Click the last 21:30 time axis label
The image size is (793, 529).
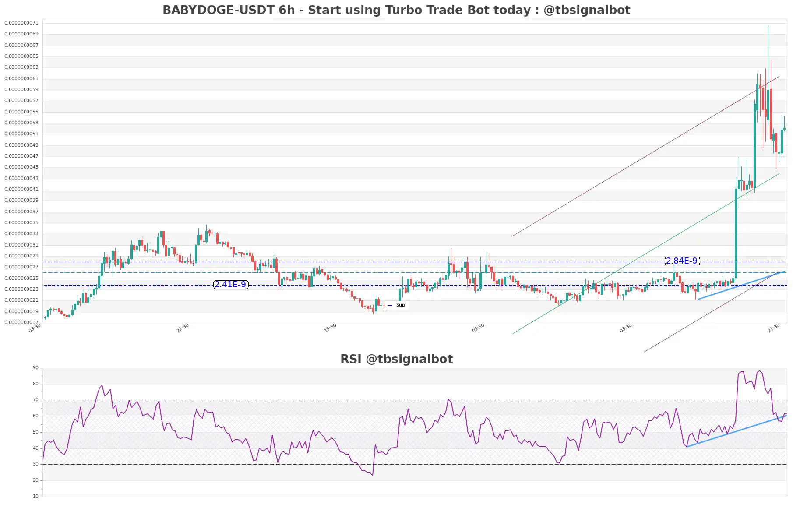coord(774,328)
